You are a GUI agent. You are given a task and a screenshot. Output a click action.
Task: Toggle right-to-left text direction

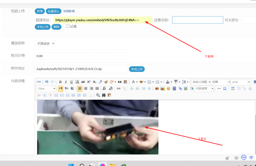[67, 88]
